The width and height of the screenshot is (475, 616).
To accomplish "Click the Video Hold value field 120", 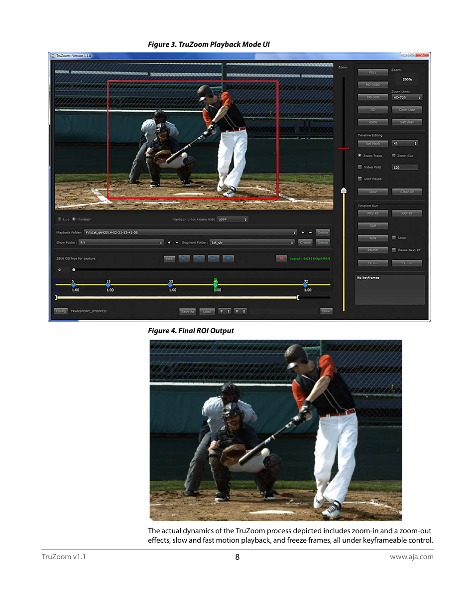I will [405, 168].
